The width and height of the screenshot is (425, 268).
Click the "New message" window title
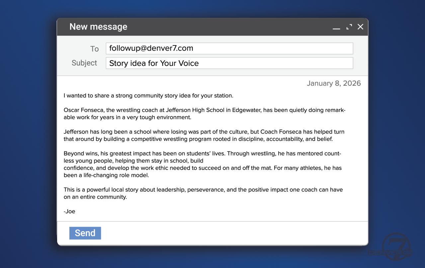[x=98, y=27]
